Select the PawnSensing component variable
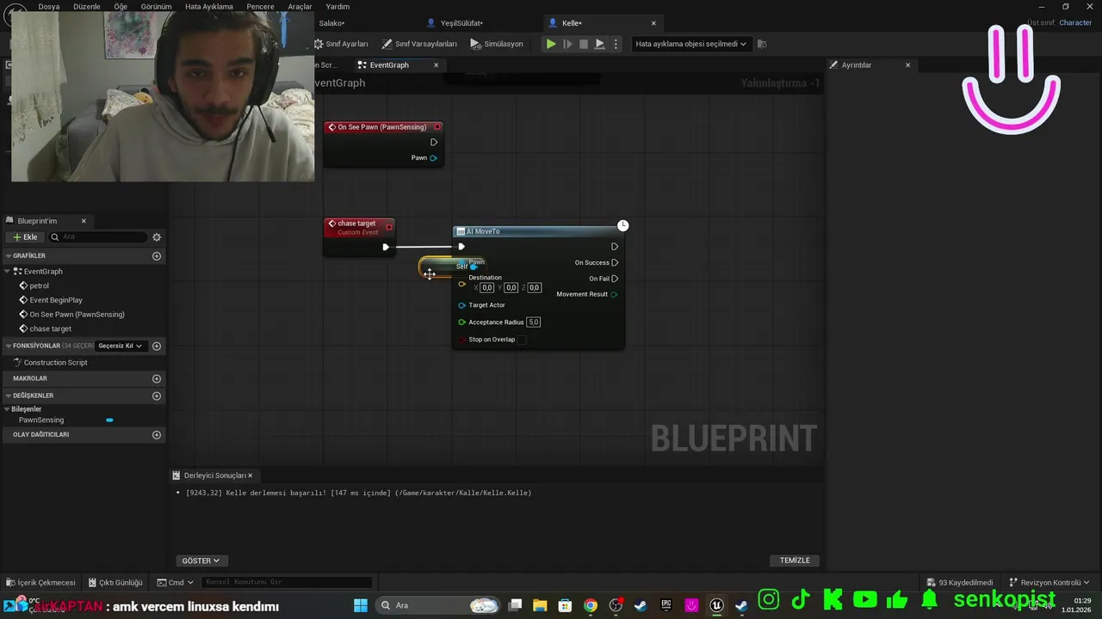 click(41, 420)
